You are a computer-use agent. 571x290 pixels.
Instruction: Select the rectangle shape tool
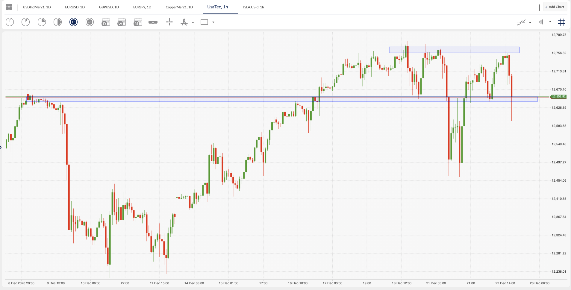204,22
